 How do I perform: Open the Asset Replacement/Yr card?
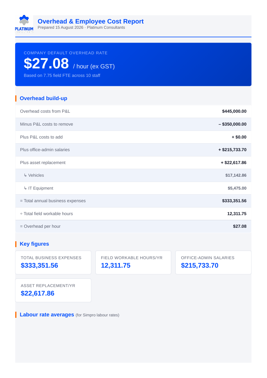(53, 290)
